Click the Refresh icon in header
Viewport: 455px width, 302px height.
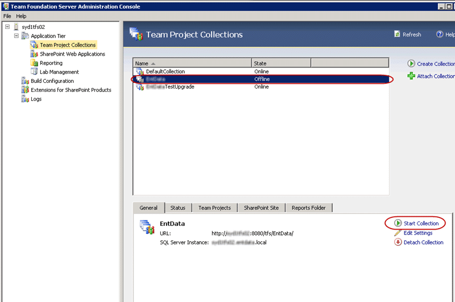pos(397,34)
